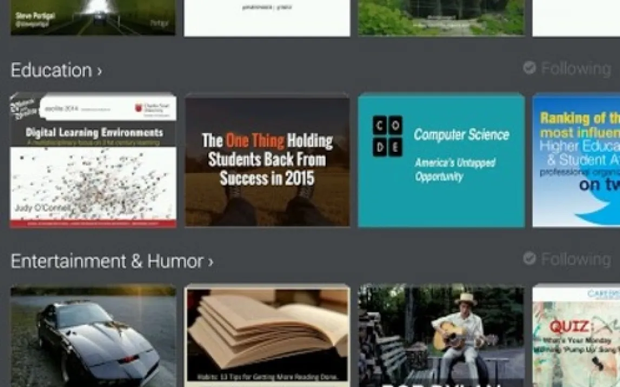Open the Entertainment & Humor category heading

tap(107, 261)
